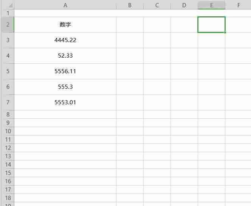Click empty cell B7 next to 5553.01
The image size is (251, 206).
click(130, 102)
